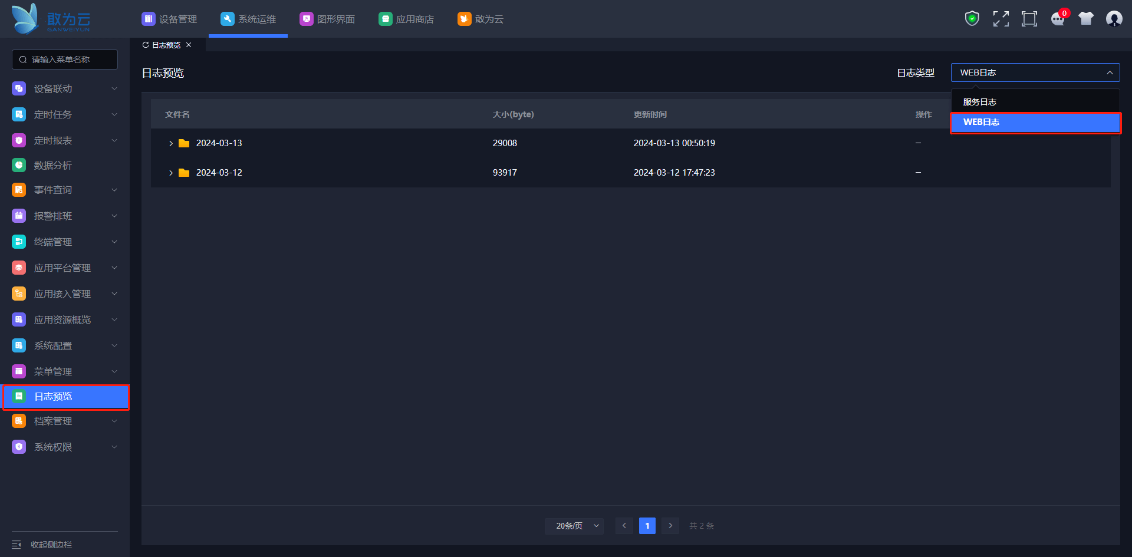1132x557 pixels.
Task: Switch to the 设备管理 top menu
Action: click(x=169, y=19)
